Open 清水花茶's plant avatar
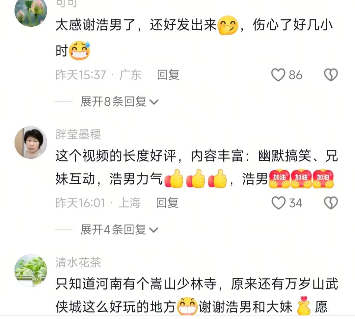 (x=31, y=270)
